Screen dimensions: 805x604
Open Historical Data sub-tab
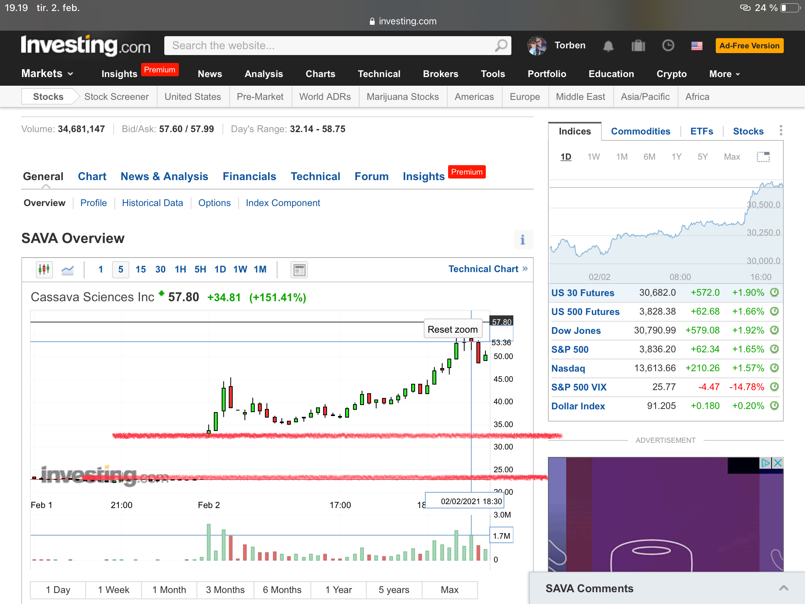[153, 203]
